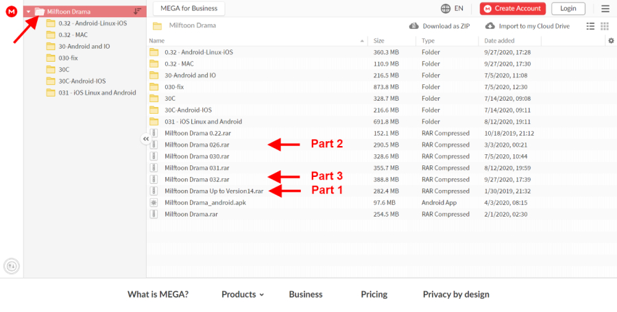Click archive icon of Milftoon Drama 031.rar

pyautogui.click(x=154, y=168)
